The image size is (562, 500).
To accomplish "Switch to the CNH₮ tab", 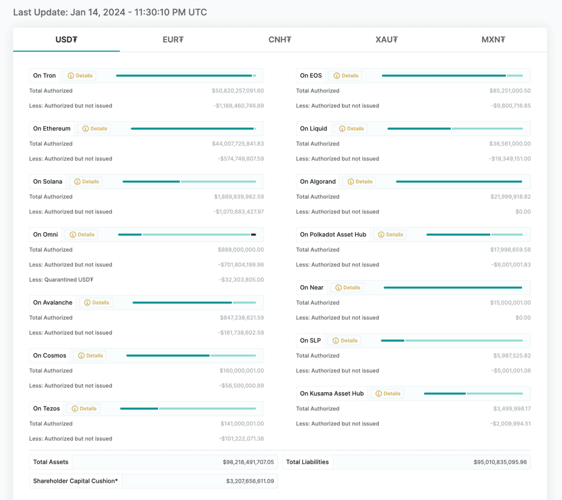I will coord(280,40).
